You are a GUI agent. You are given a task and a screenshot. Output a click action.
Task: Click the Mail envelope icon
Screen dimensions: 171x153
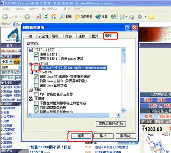tap(122, 17)
